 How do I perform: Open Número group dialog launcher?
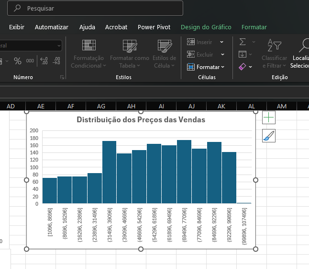point(62,77)
